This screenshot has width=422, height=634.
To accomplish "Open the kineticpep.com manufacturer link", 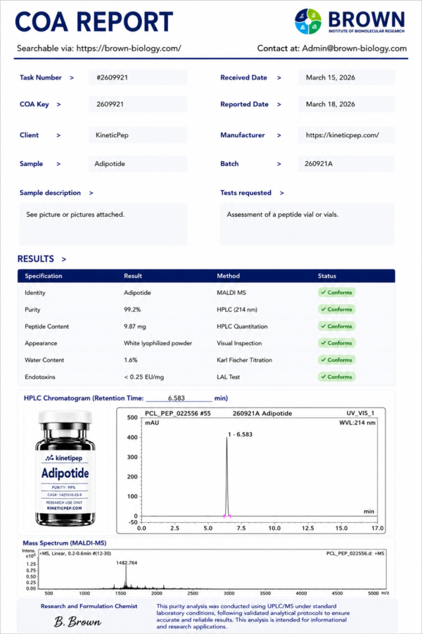I will coord(343,135).
